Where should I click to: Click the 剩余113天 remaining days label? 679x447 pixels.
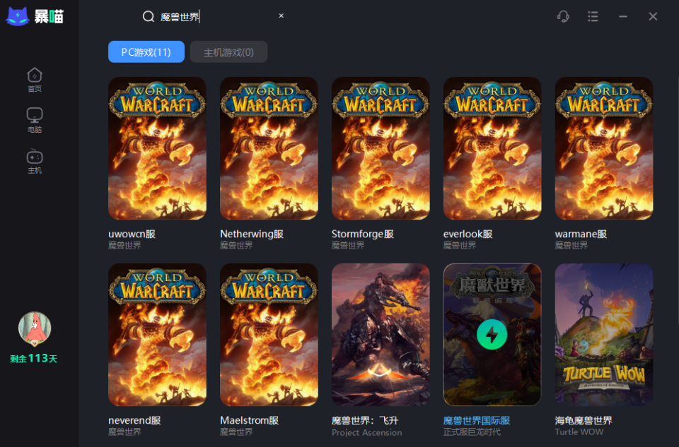34,359
